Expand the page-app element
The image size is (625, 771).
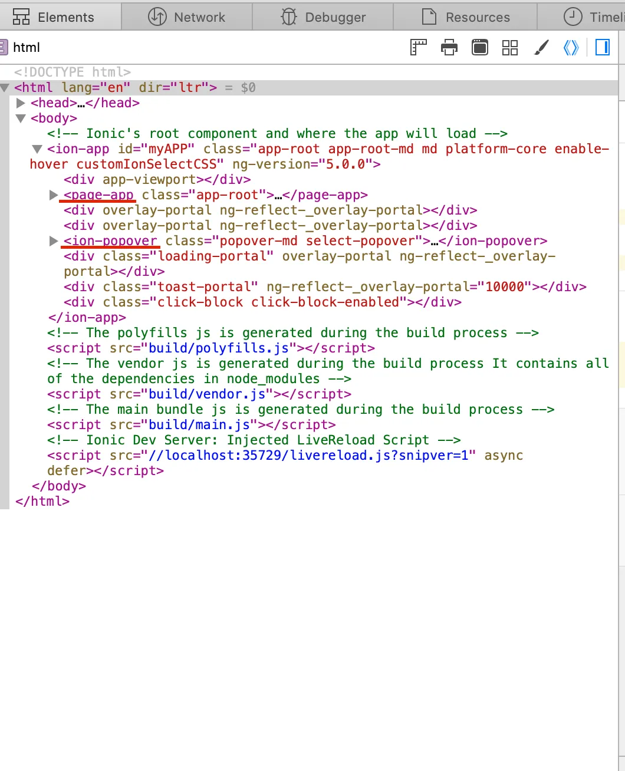click(54, 195)
